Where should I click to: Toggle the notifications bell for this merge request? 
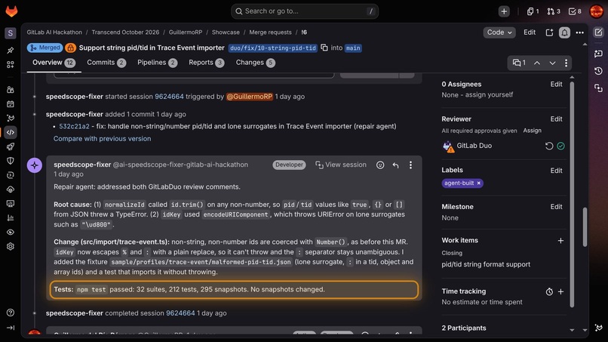tap(564, 32)
